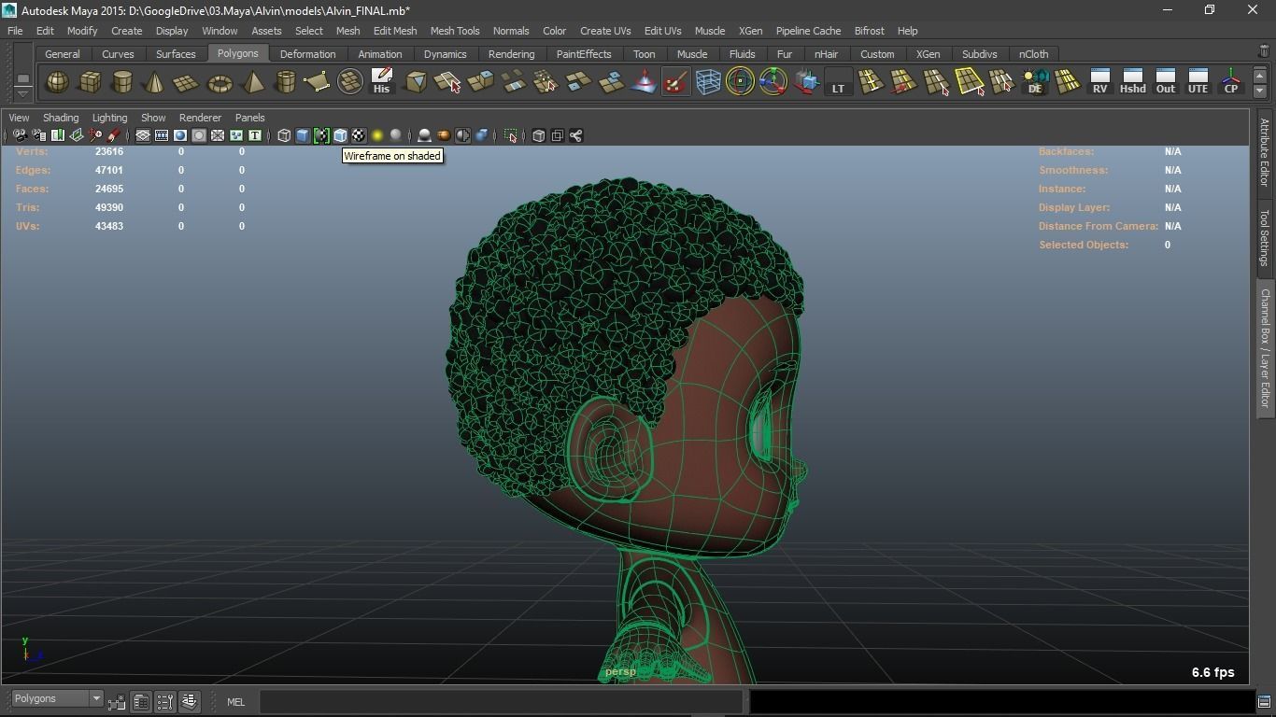Screen dimensions: 1276x717
Task: Create a polygon pipe from the shelf
Action: [285, 82]
